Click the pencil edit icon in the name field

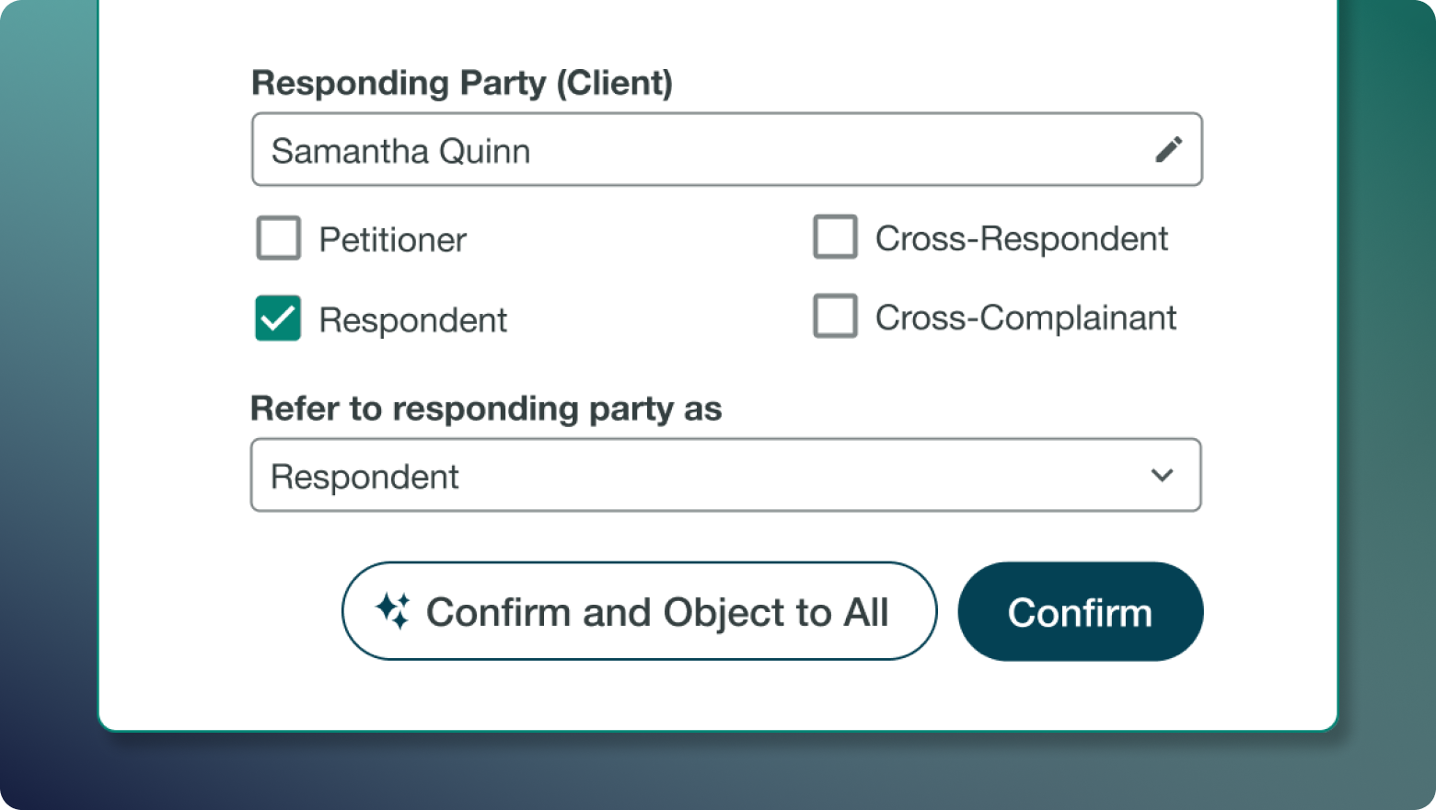click(1169, 149)
